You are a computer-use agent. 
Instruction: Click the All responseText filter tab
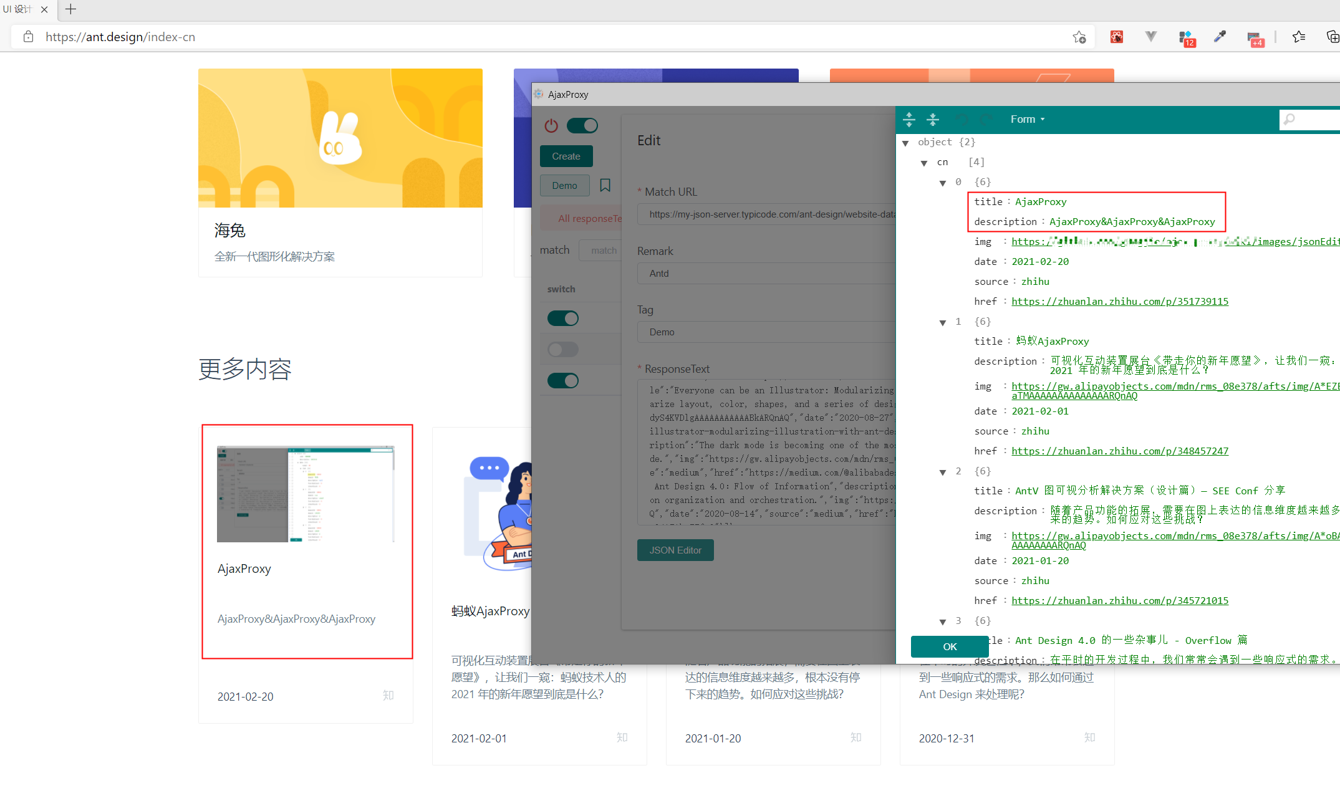click(582, 218)
